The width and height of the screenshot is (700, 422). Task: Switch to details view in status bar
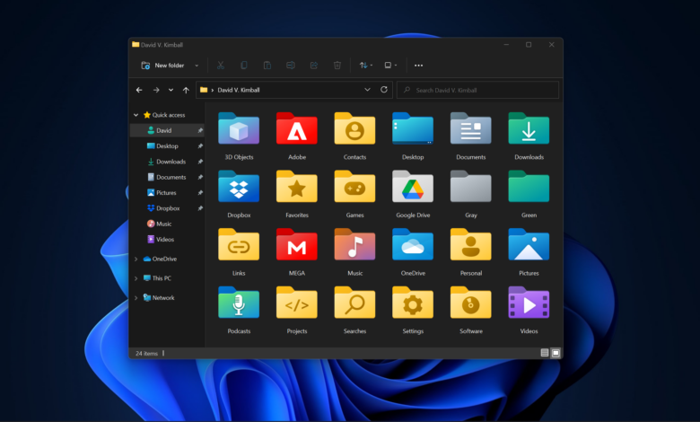click(x=545, y=353)
